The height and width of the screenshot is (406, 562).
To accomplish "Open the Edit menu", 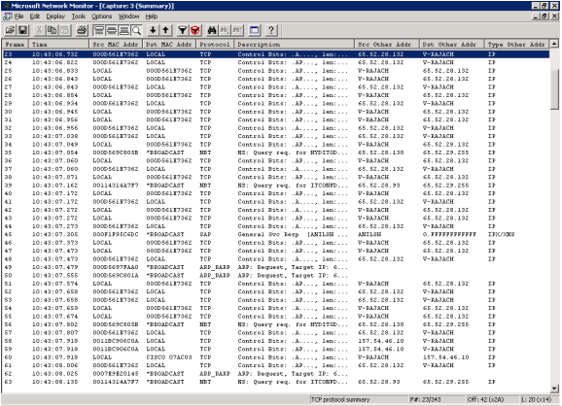I will click(35, 17).
